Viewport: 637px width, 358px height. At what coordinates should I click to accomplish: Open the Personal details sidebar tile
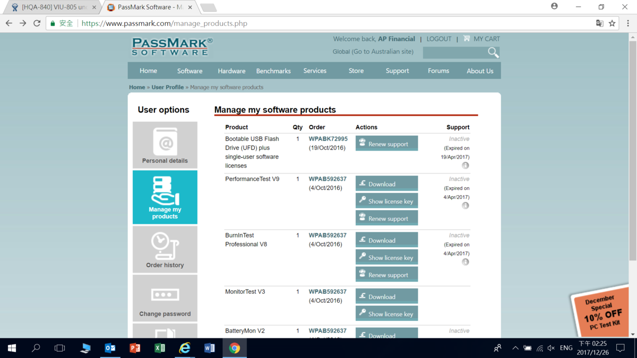click(165, 145)
